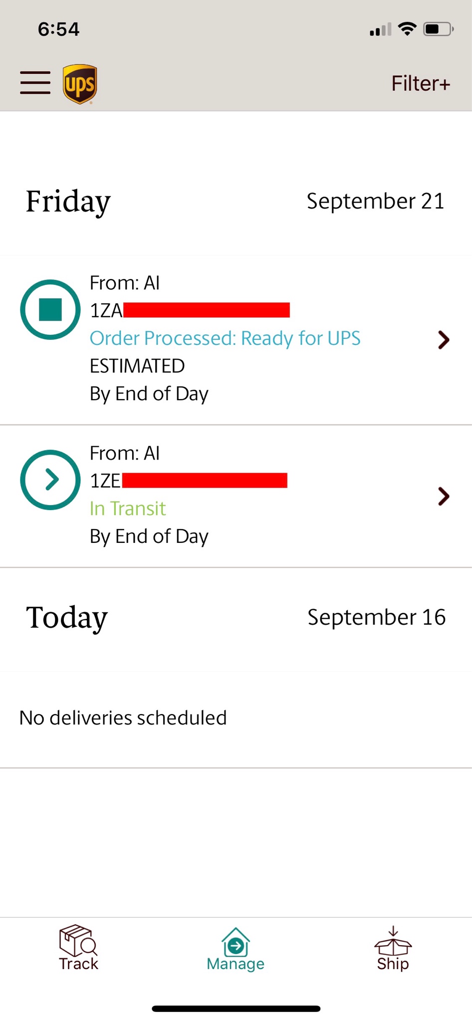
Task: Open the In Transit status text
Action: [128, 509]
